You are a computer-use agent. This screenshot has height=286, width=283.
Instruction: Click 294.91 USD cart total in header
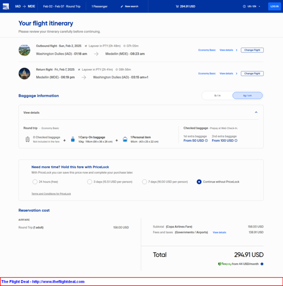click(188, 6)
